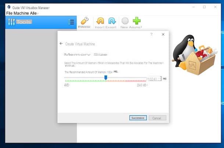
Task: Click the Export appliance icon
Action: coord(112,21)
